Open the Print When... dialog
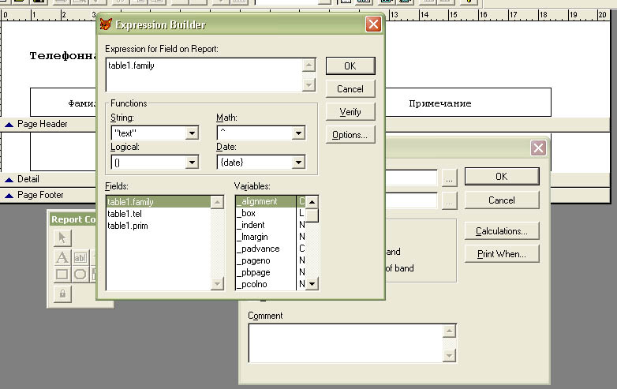 coord(502,254)
